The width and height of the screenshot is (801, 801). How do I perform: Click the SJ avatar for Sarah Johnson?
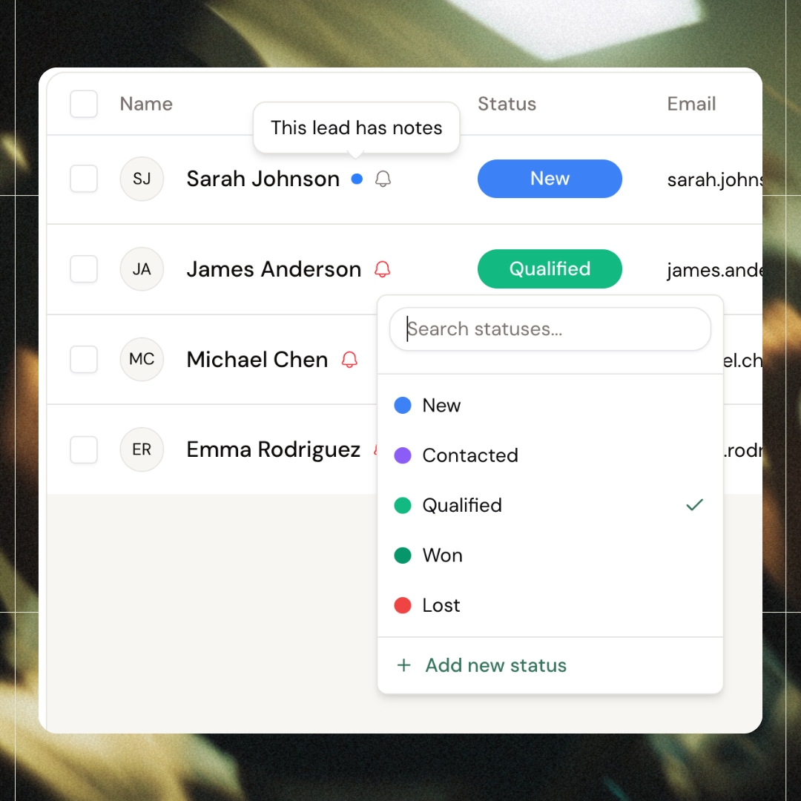[x=142, y=179]
